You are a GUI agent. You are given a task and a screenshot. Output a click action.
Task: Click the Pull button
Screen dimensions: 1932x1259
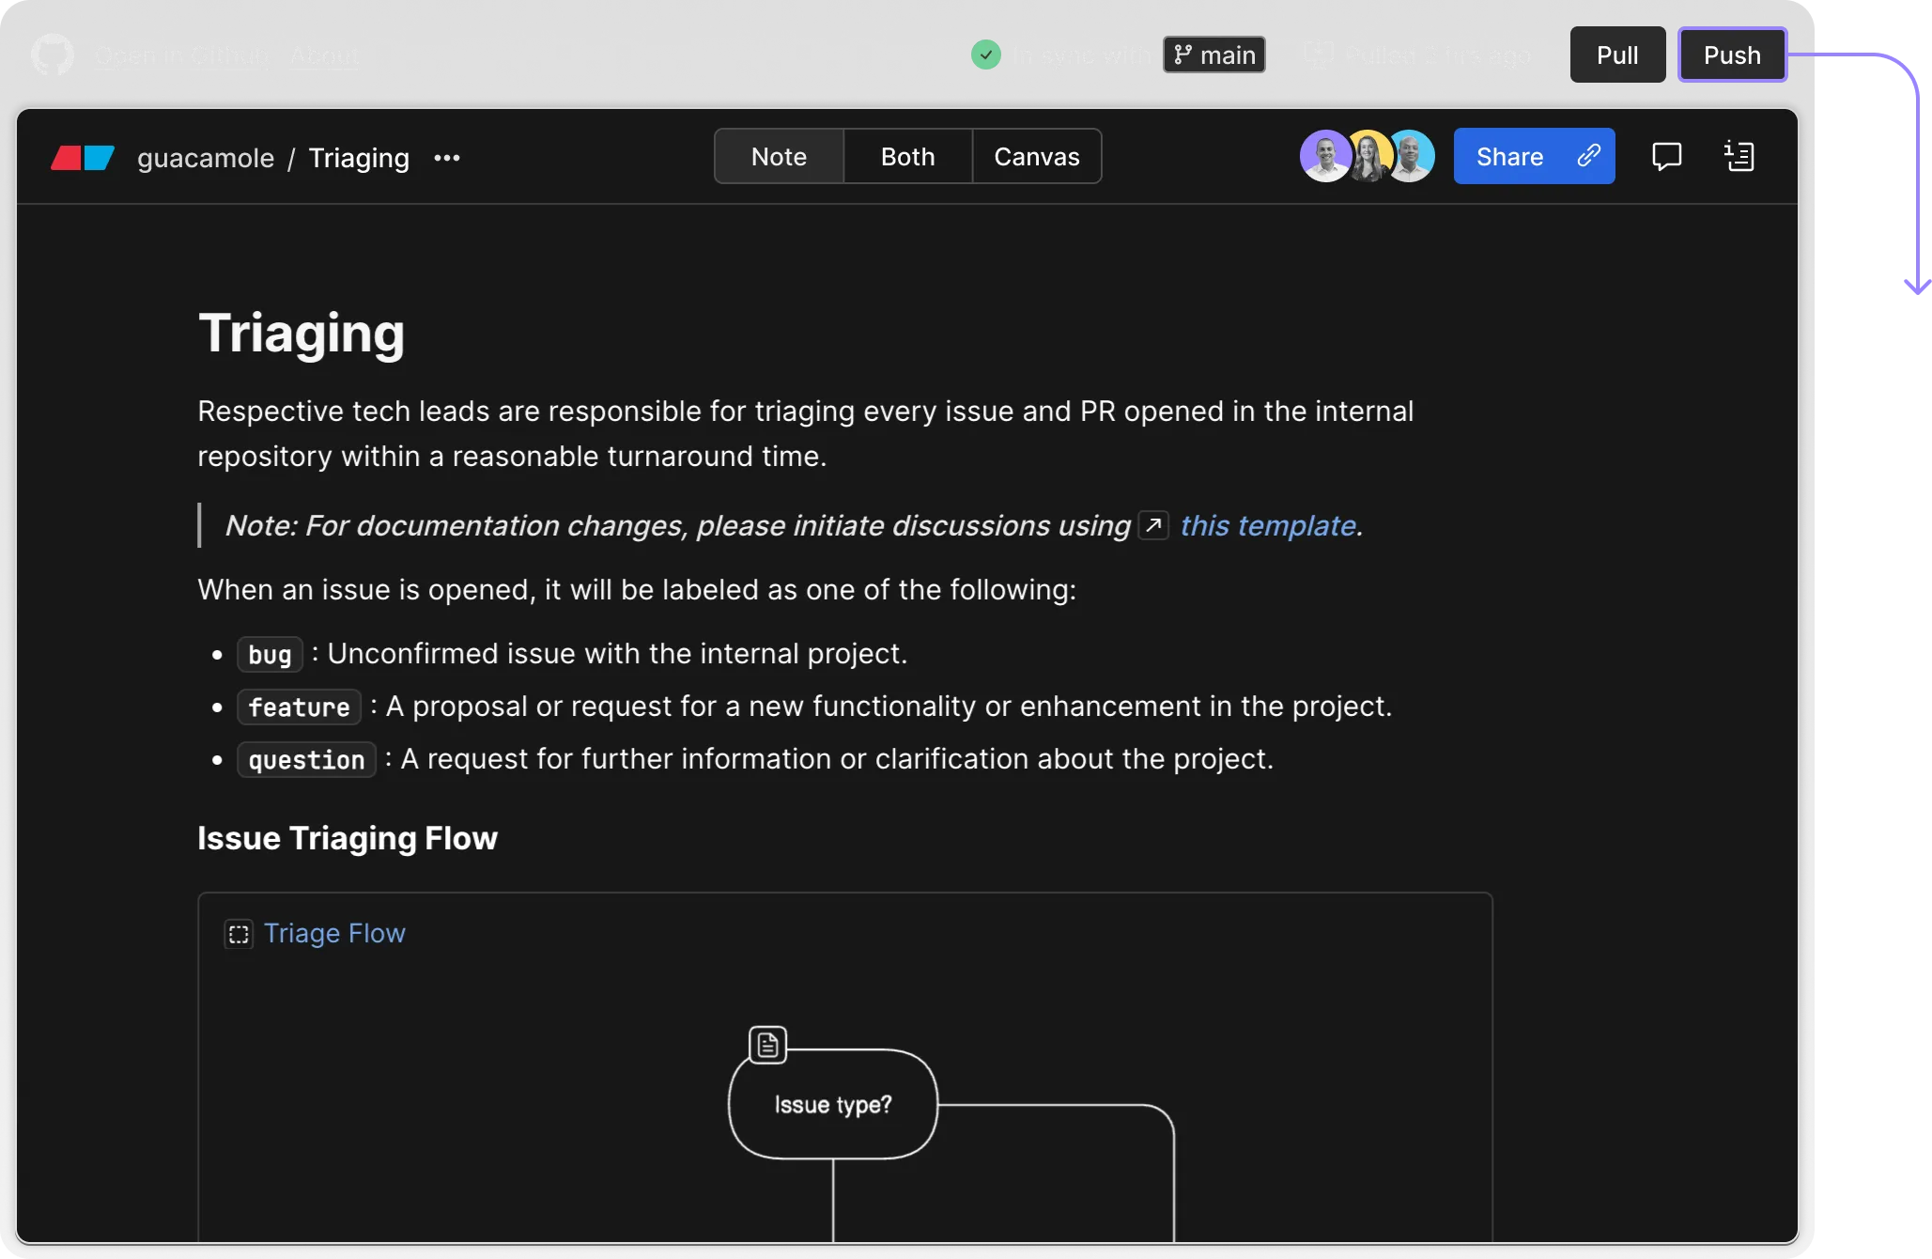coord(1616,54)
